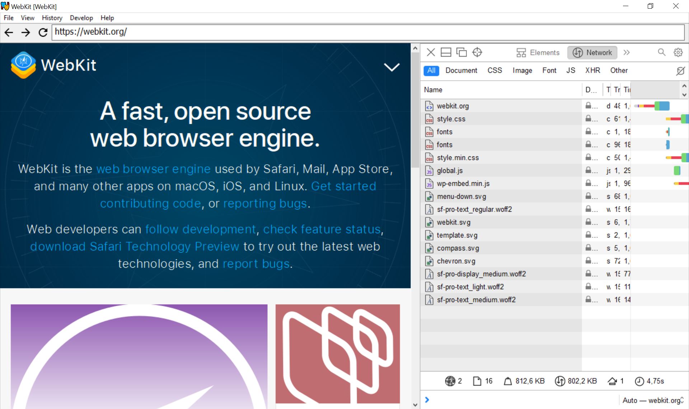Expand the more filters chevron in DevTools
The width and height of the screenshot is (689, 409).
pyautogui.click(x=628, y=52)
